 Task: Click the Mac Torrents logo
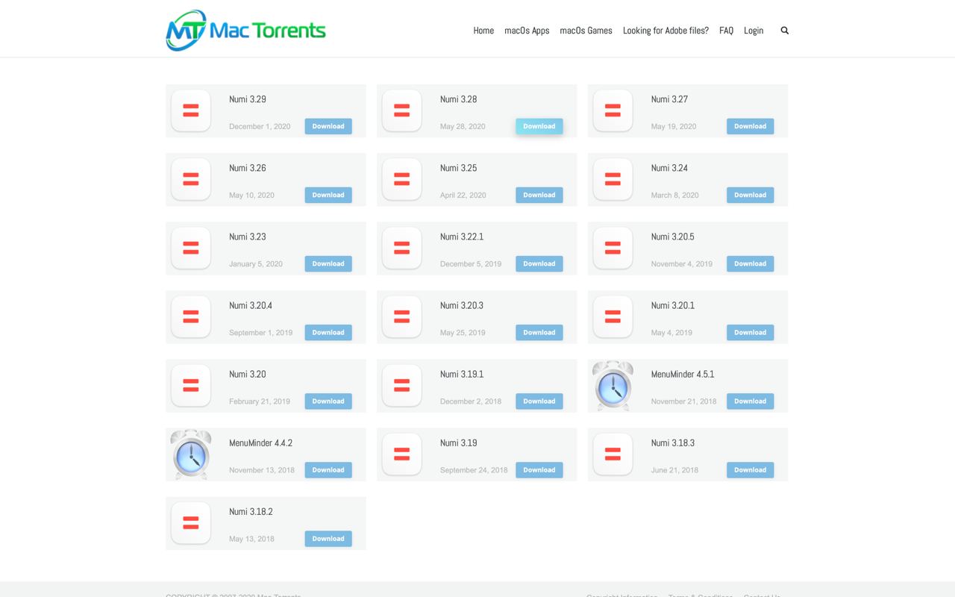pyautogui.click(x=245, y=31)
